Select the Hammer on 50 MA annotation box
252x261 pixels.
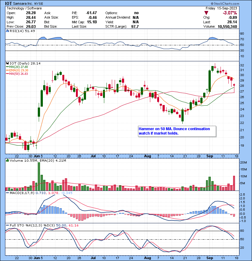point(177,131)
